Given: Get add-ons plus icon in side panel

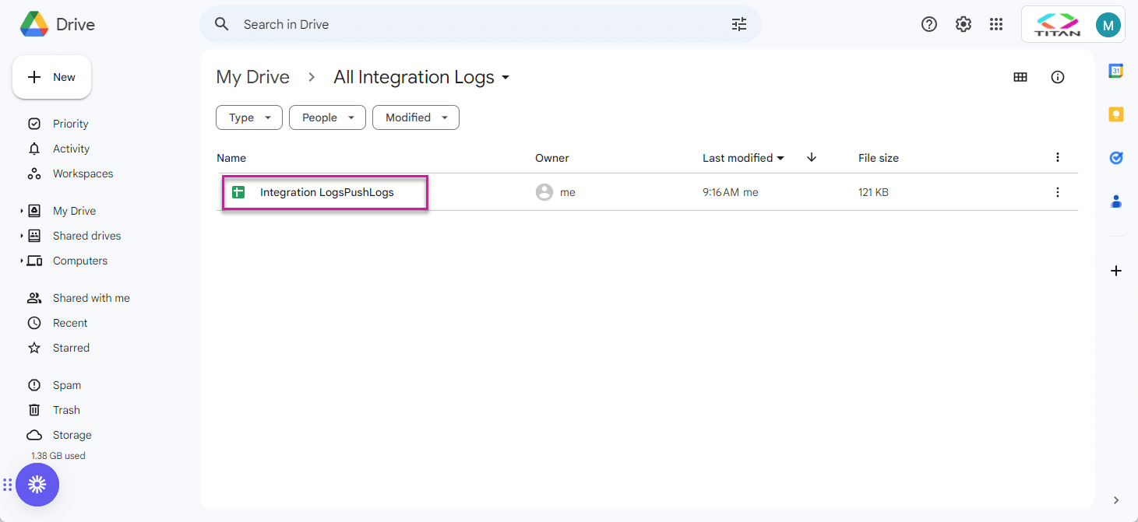Looking at the screenshot, I should point(1116,271).
